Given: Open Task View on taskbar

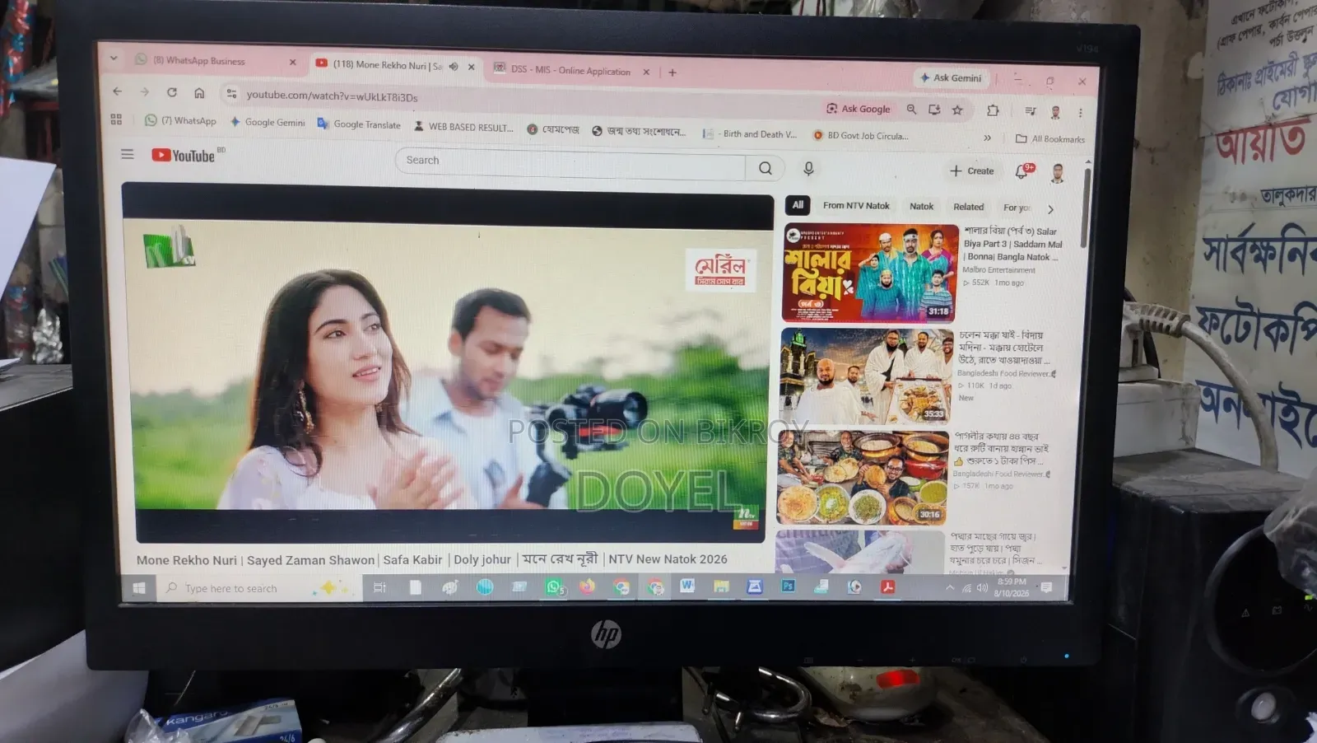Looking at the screenshot, I should (379, 587).
